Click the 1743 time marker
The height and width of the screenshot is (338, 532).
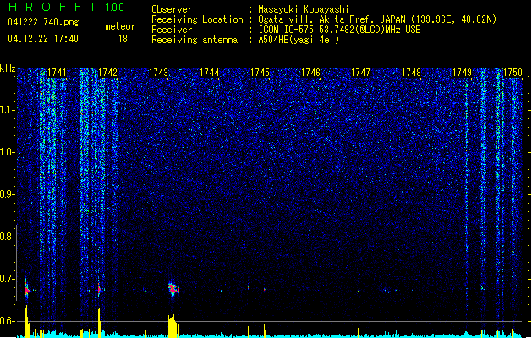coord(158,73)
